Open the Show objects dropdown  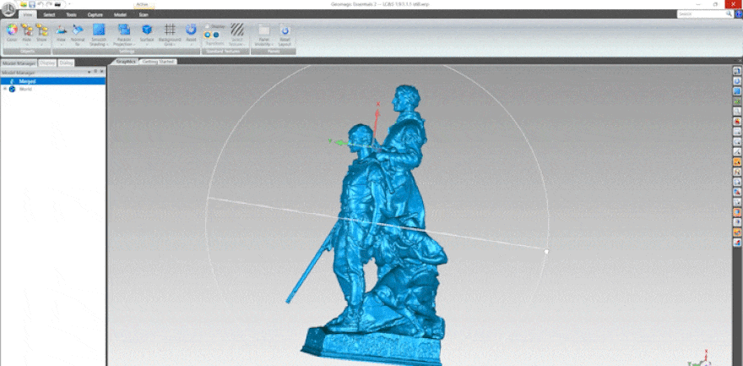pos(41,34)
